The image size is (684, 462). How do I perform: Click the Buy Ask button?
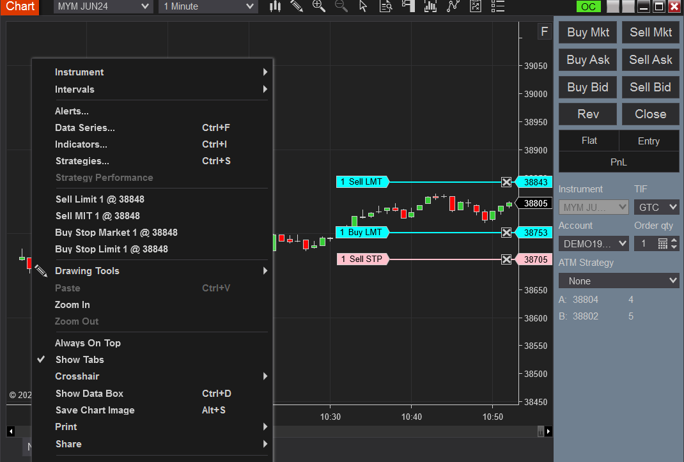click(588, 60)
